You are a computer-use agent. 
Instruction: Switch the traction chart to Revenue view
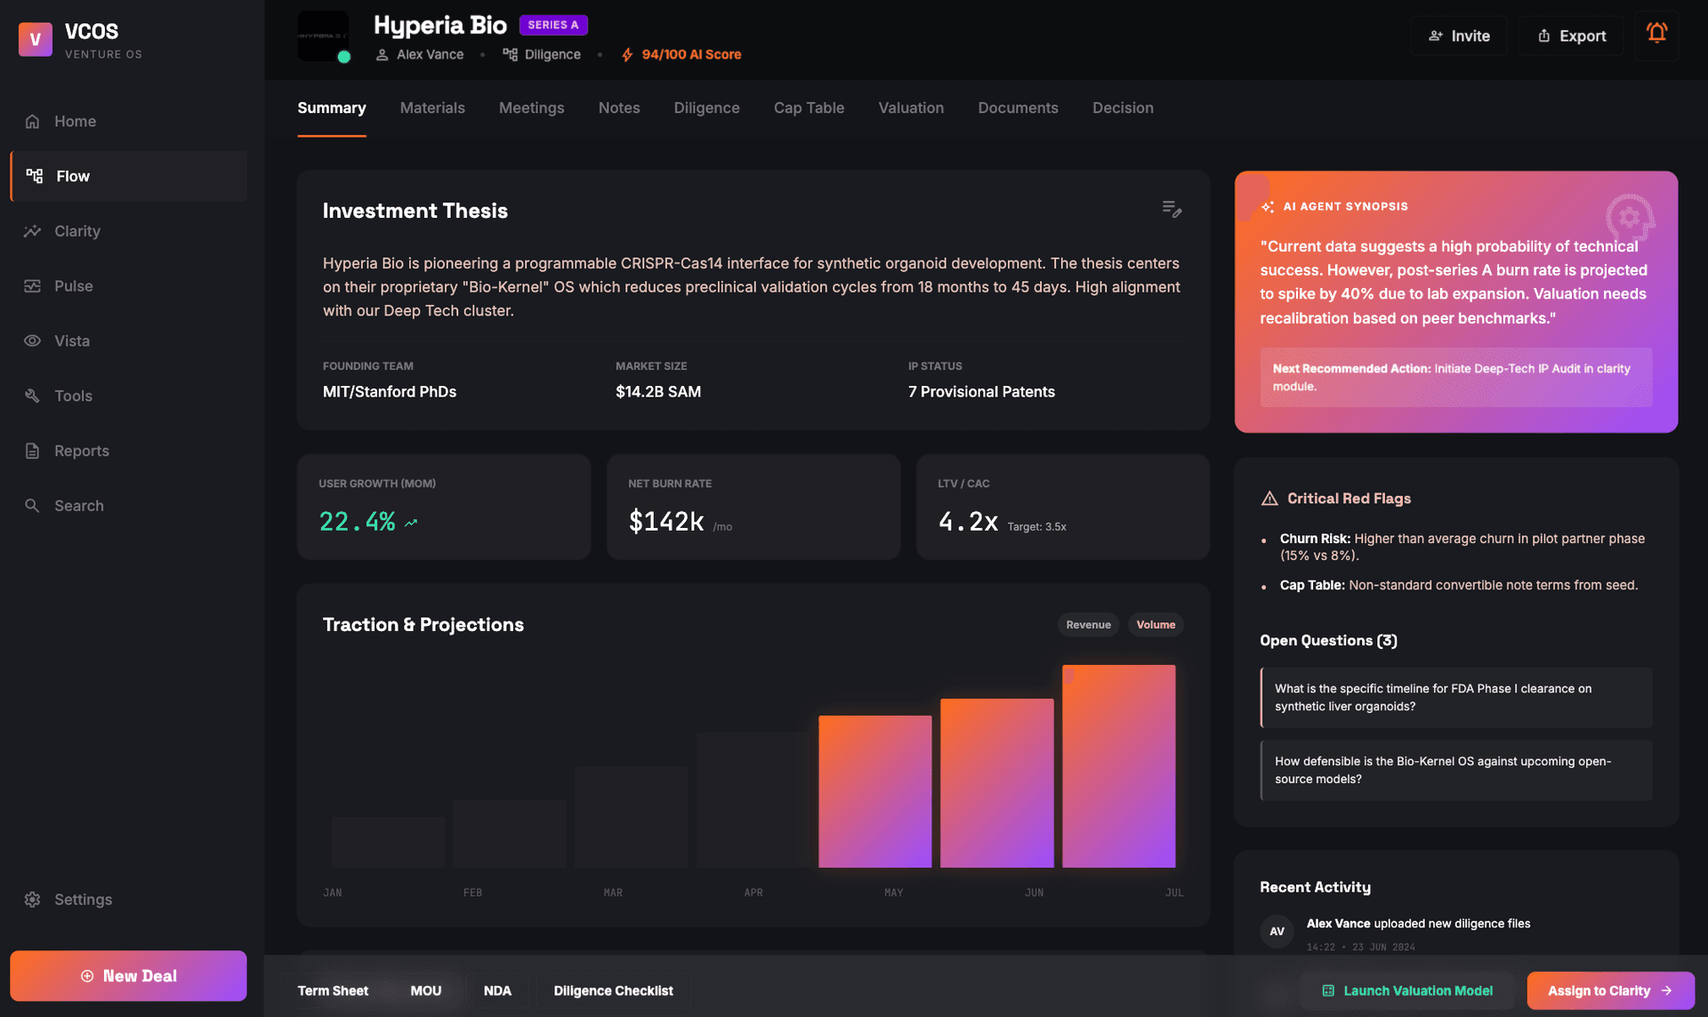tap(1087, 624)
